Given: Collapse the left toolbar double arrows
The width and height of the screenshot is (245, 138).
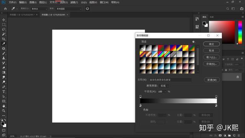Looking at the screenshot, I should [x=2, y=13].
